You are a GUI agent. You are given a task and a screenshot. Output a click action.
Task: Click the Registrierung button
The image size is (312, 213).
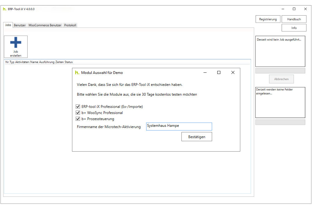(x=268, y=19)
